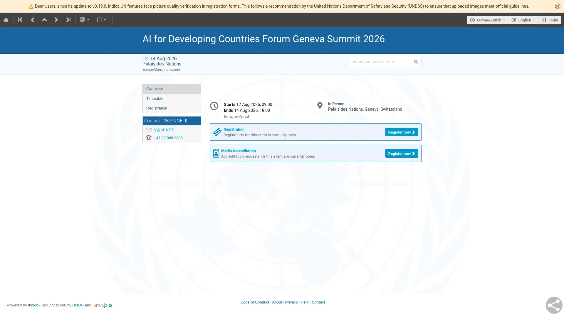Click the clock icon beside dates
564x317 pixels.
point(214,106)
